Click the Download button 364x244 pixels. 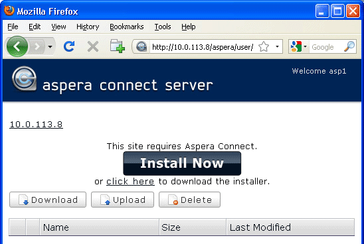click(x=48, y=200)
